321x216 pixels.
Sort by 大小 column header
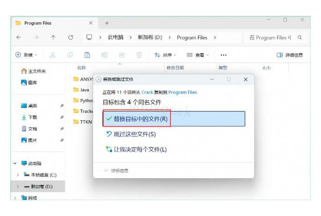266,68
